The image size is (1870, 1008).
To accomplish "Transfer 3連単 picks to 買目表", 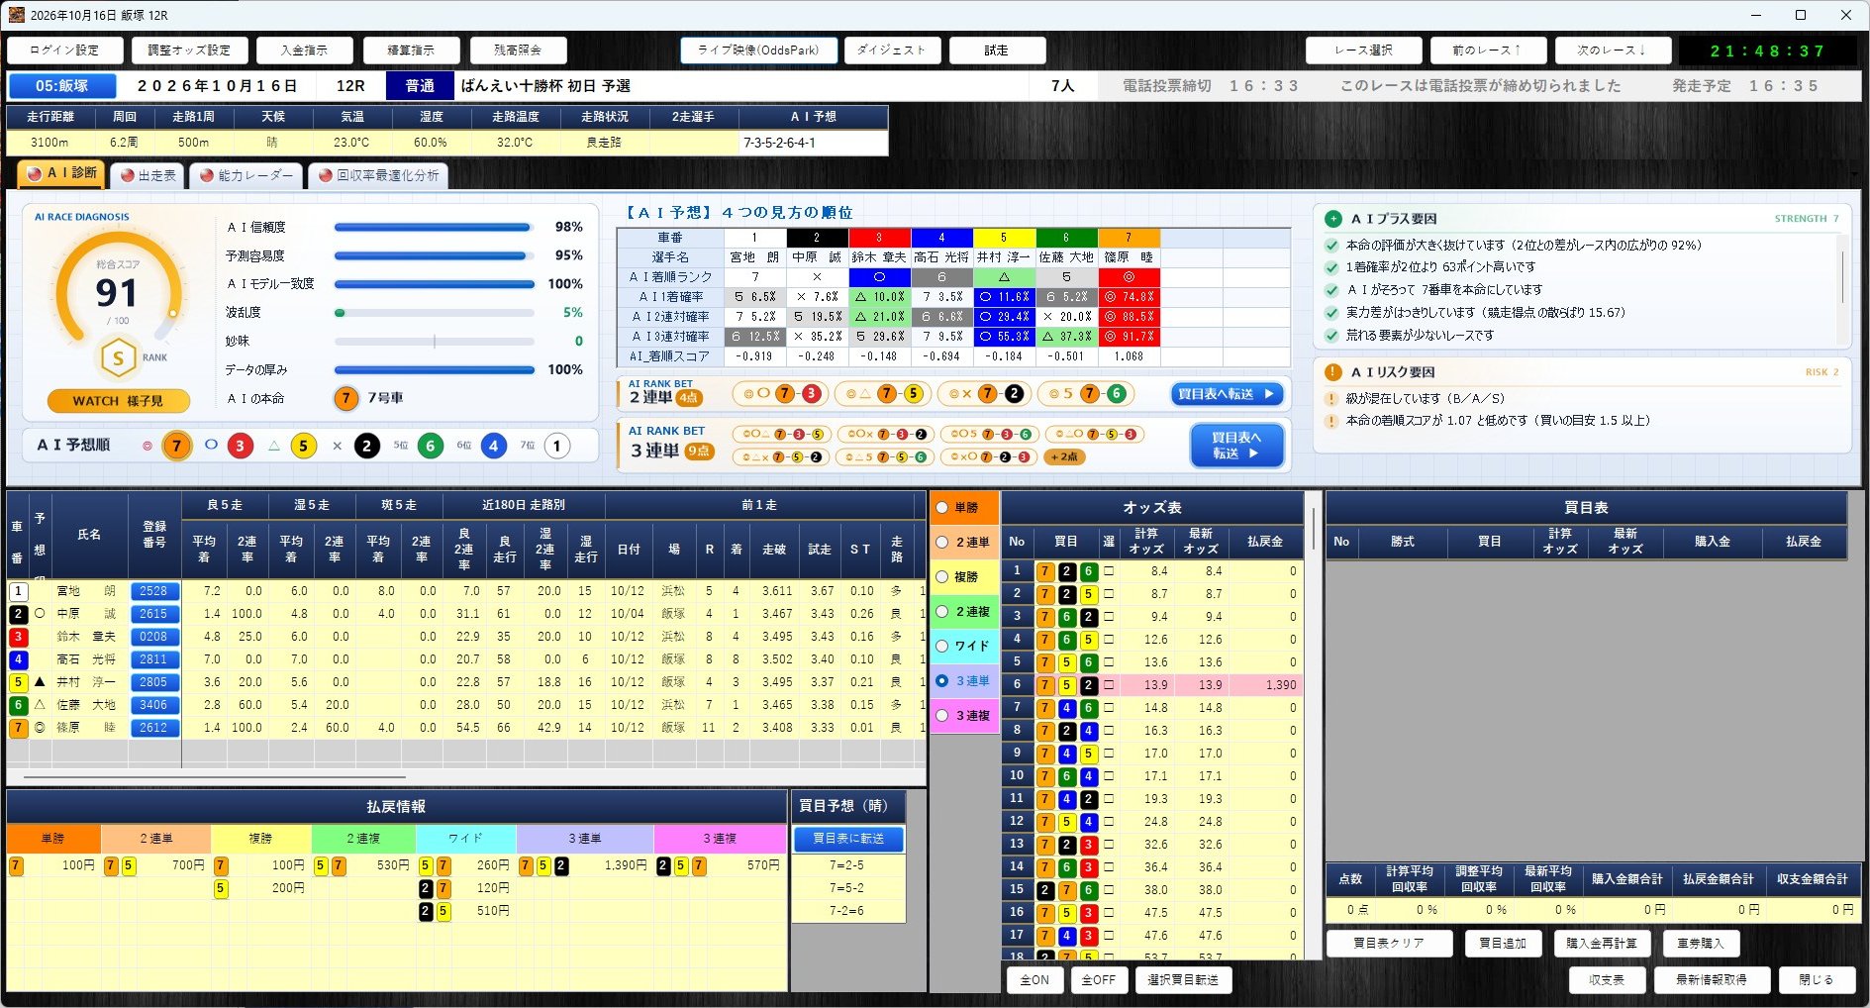I will (1237, 446).
